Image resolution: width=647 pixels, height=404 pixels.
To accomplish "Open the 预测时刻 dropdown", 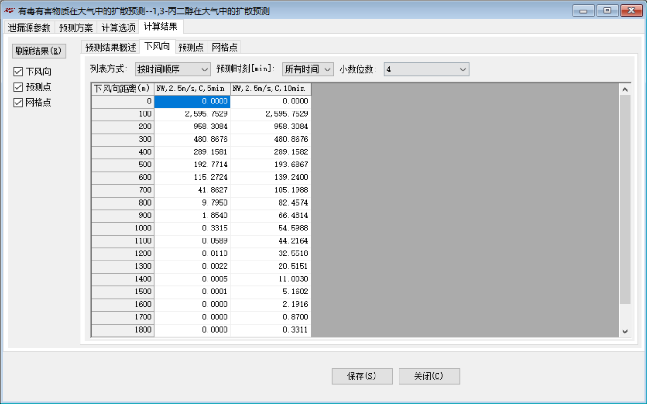I will click(x=308, y=70).
